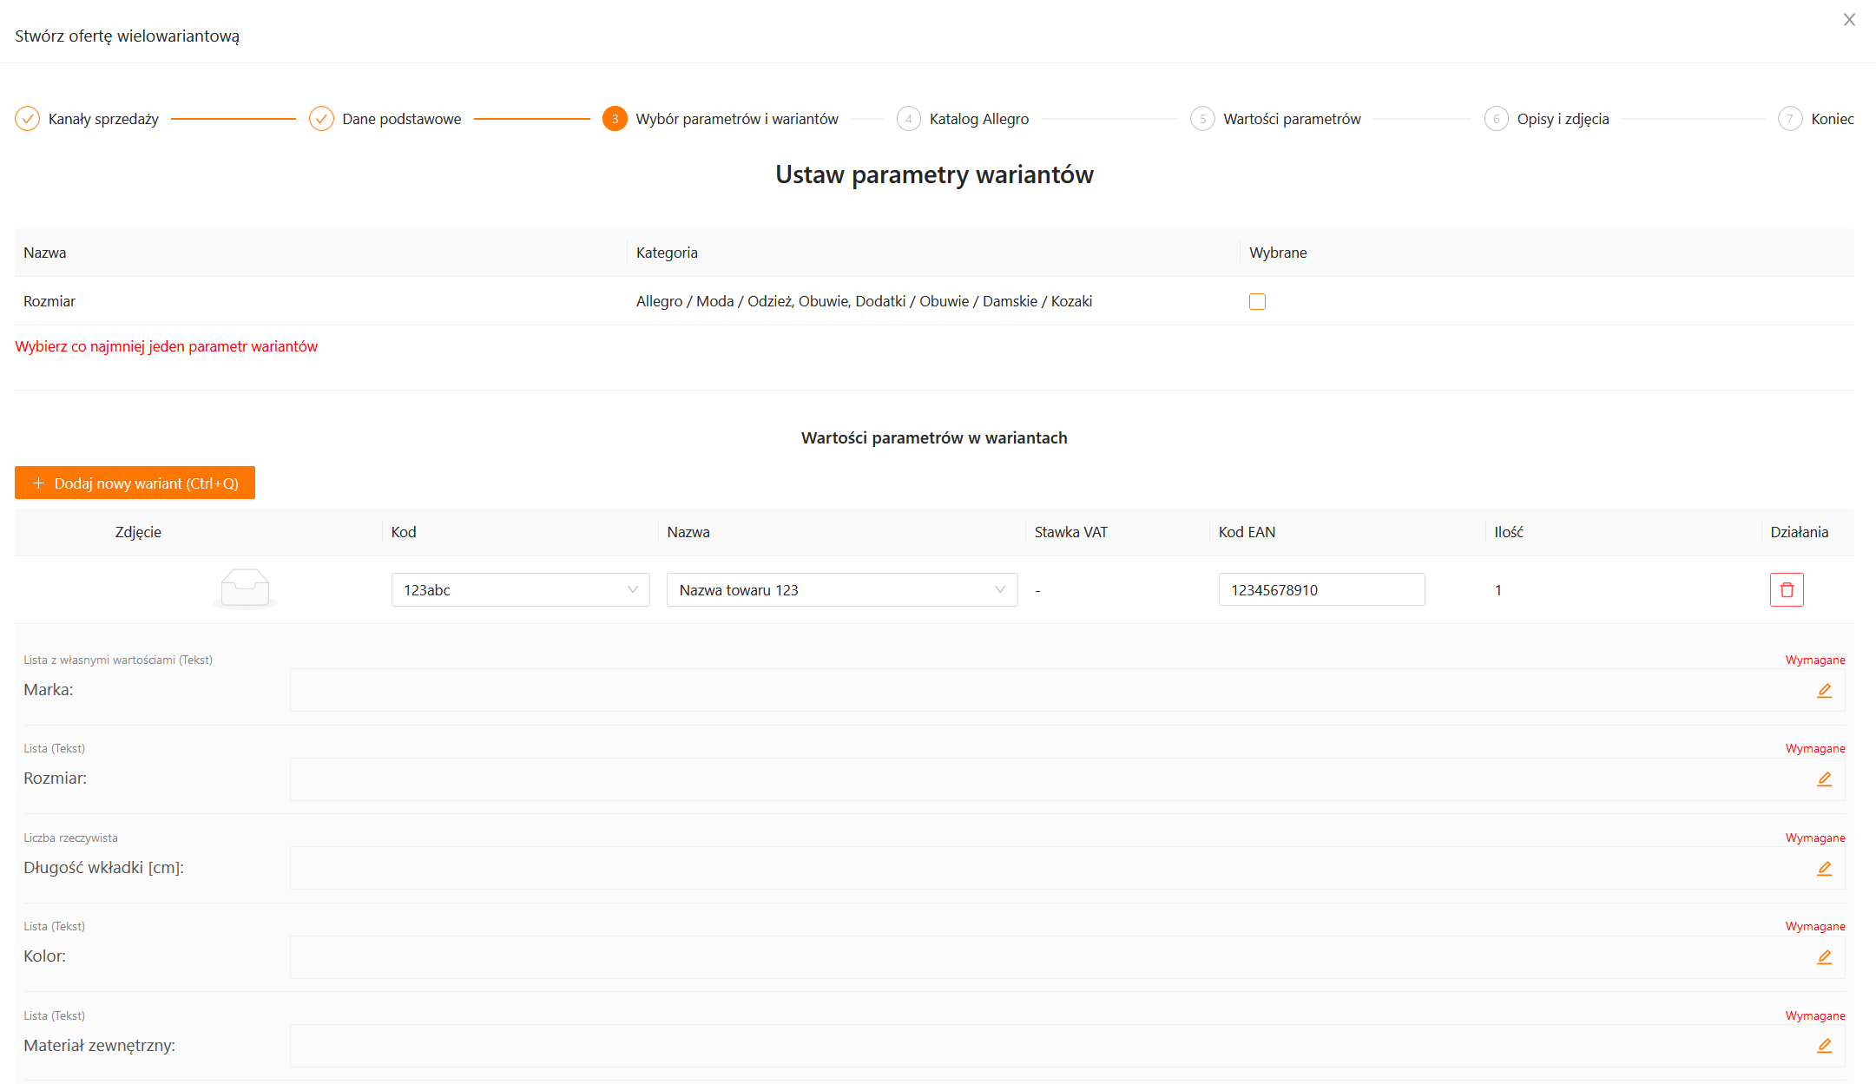Click the edit pencil icon for Rozmiar field
Image resolution: width=1876 pixels, height=1084 pixels.
click(1824, 779)
